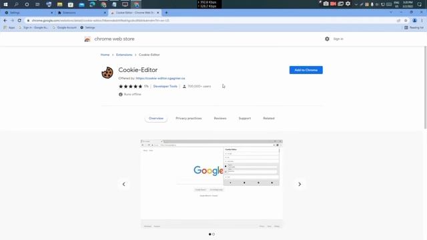Open the Chrome Web Store settings gear
The width and height of the screenshot is (427, 240).
pos(327,39)
